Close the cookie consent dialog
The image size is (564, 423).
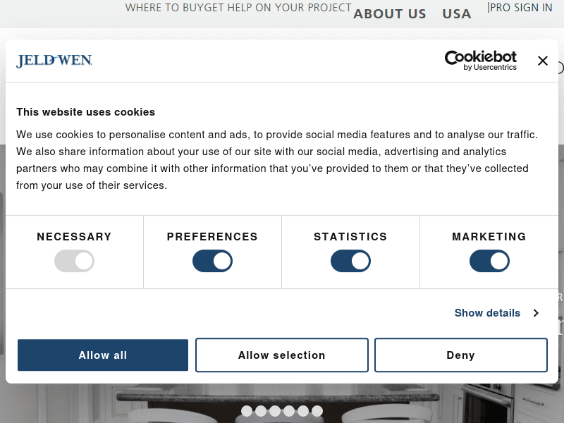[542, 61]
